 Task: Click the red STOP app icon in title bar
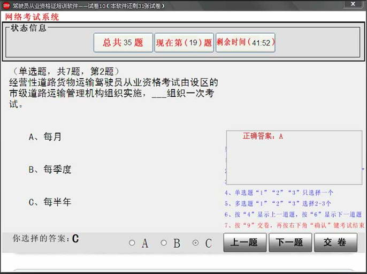pyautogui.click(x=6, y=5)
